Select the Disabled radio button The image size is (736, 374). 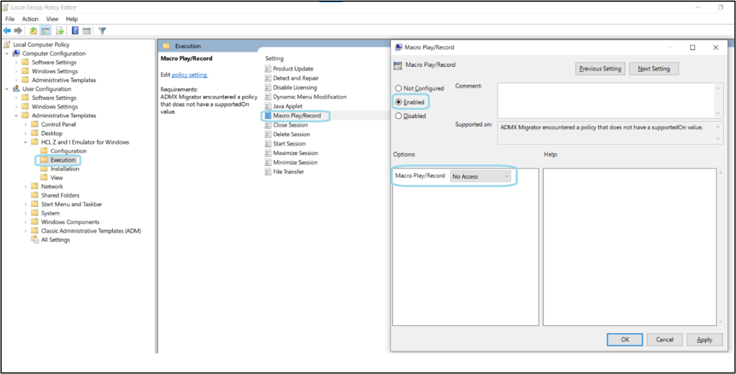point(399,116)
